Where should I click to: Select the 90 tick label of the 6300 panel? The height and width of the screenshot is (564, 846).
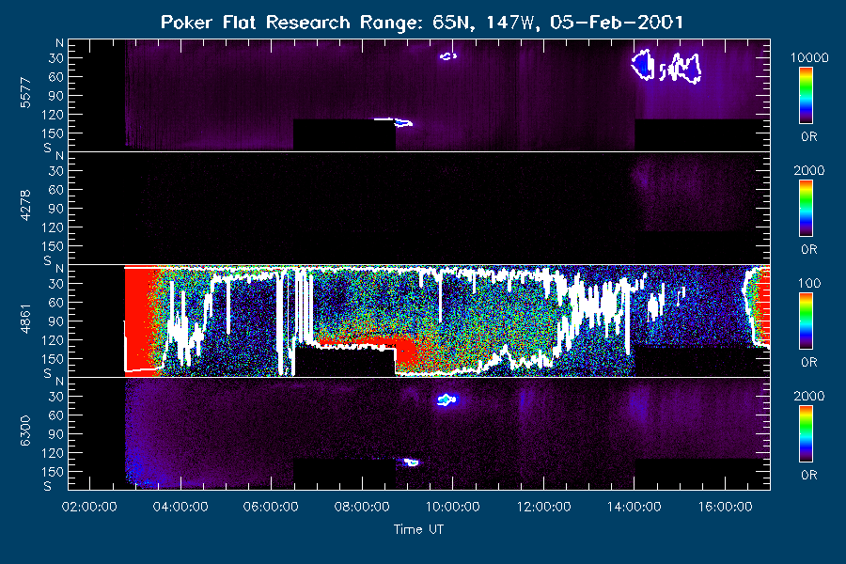click(x=56, y=434)
